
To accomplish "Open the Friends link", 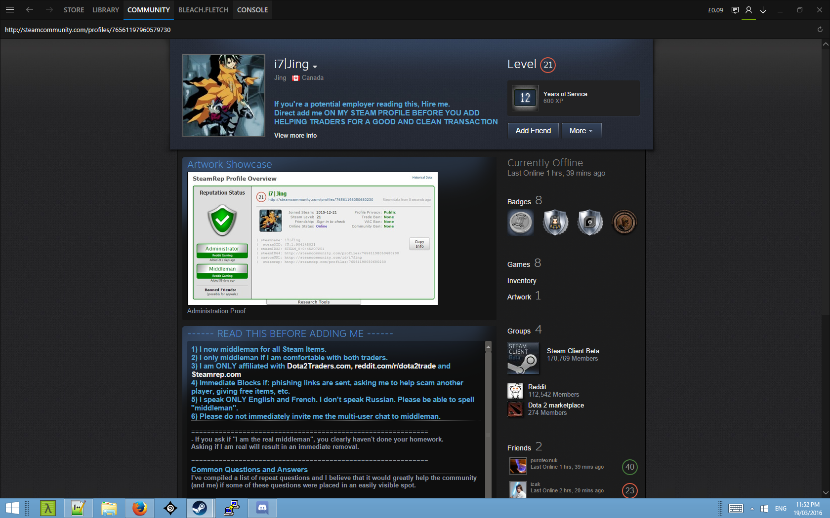I will (519, 447).
